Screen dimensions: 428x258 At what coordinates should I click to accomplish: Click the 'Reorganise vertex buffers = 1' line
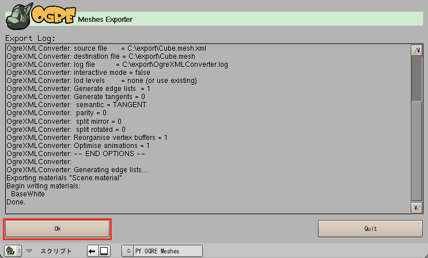pos(87,137)
